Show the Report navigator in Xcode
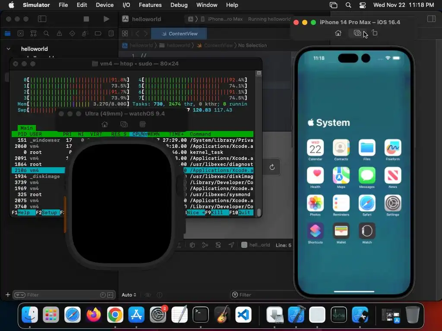 (x=111, y=34)
